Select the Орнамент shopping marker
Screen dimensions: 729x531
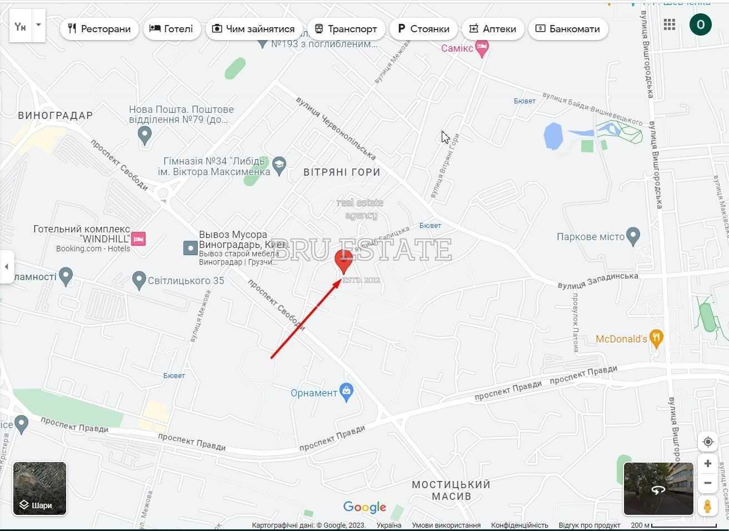[347, 392]
